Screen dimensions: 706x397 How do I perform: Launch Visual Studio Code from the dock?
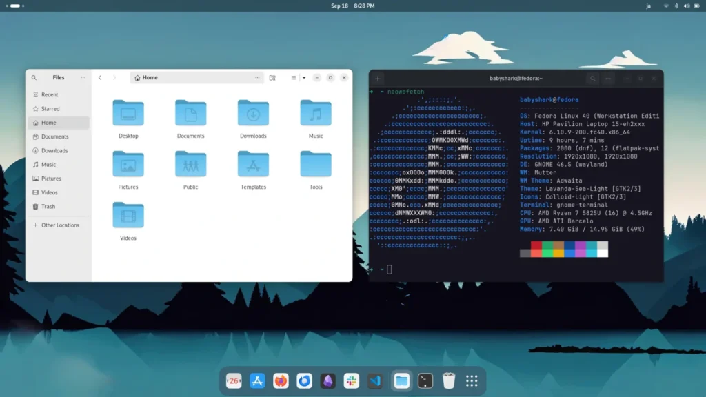coord(375,380)
